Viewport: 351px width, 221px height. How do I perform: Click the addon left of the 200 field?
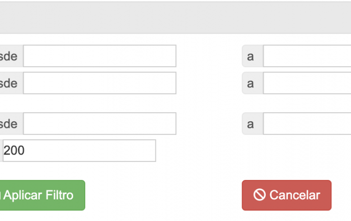point(2,150)
